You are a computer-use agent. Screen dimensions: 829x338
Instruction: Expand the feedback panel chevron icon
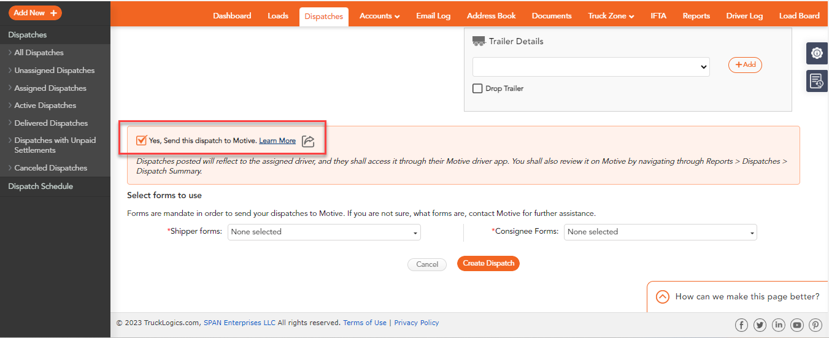click(x=663, y=297)
